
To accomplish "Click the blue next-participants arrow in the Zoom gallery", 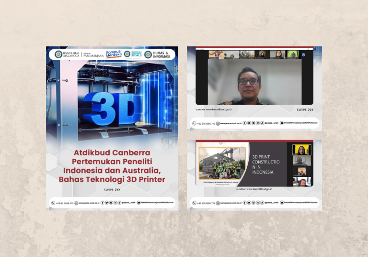I will (303, 54).
